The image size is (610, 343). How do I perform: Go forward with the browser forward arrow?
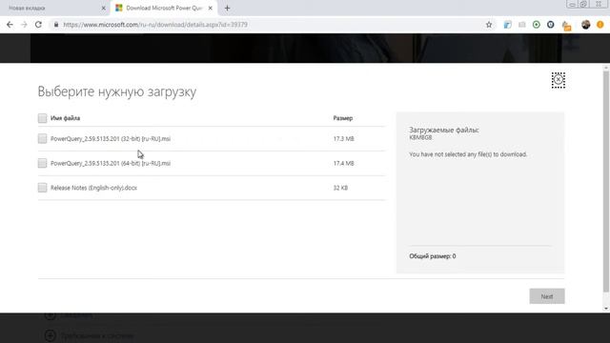pos(24,25)
